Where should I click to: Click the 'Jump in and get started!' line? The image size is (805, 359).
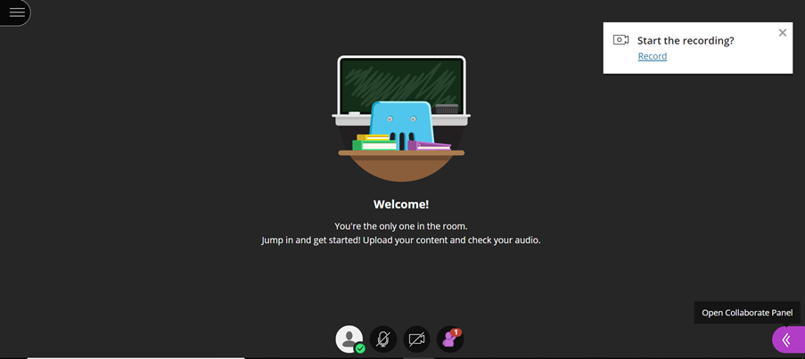[401, 240]
